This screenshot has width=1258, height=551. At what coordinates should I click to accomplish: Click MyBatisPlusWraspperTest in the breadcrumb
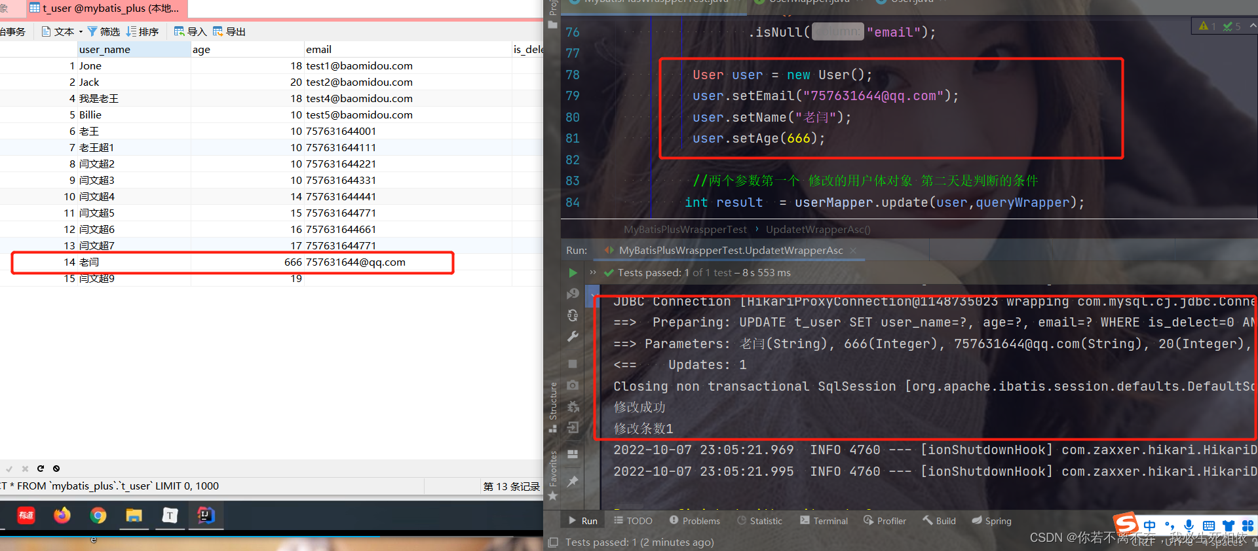[685, 229]
